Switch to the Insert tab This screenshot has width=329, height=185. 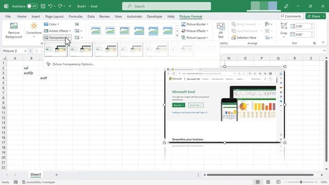pyautogui.click(x=35, y=16)
